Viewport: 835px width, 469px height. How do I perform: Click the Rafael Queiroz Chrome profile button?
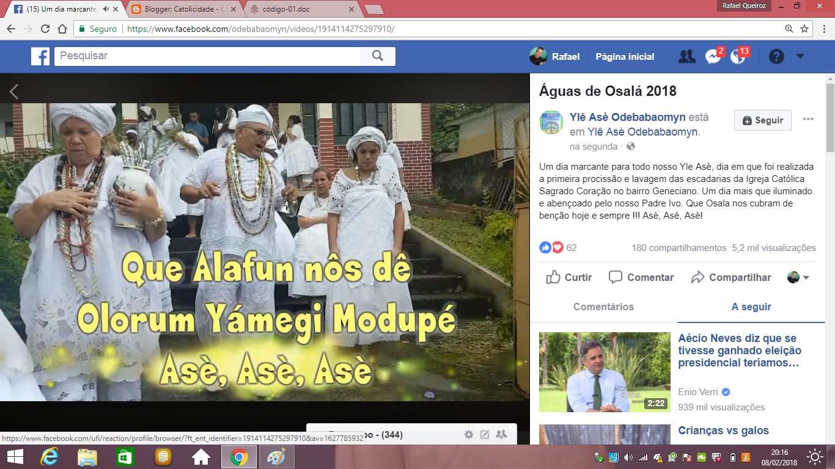[745, 5]
